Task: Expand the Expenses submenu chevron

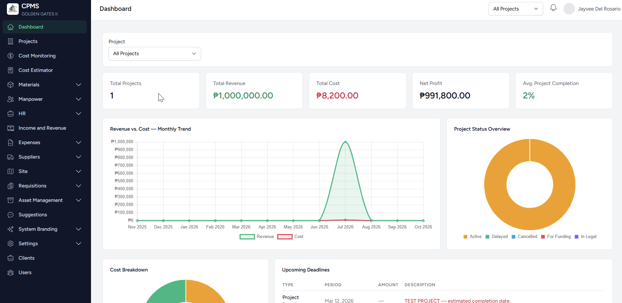Action: pyautogui.click(x=79, y=142)
